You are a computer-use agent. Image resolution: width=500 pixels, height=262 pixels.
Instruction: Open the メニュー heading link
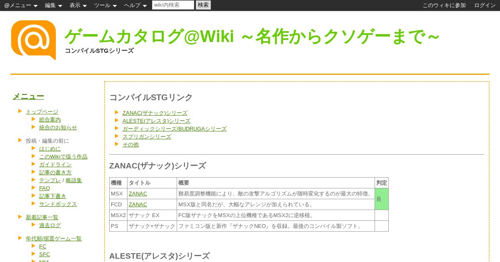point(28,96)
